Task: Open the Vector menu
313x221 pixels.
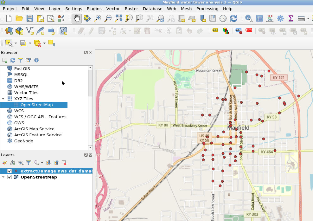Action: (113, 9)
